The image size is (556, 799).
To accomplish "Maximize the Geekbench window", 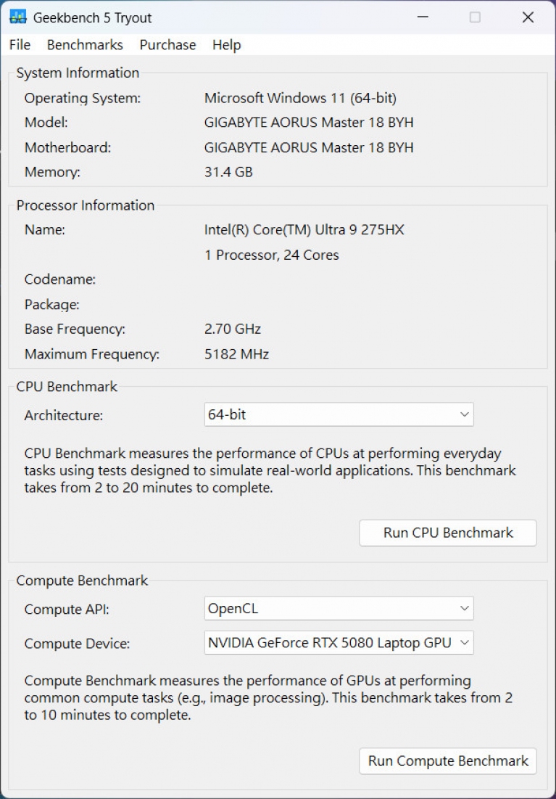I will pos(475,17).
